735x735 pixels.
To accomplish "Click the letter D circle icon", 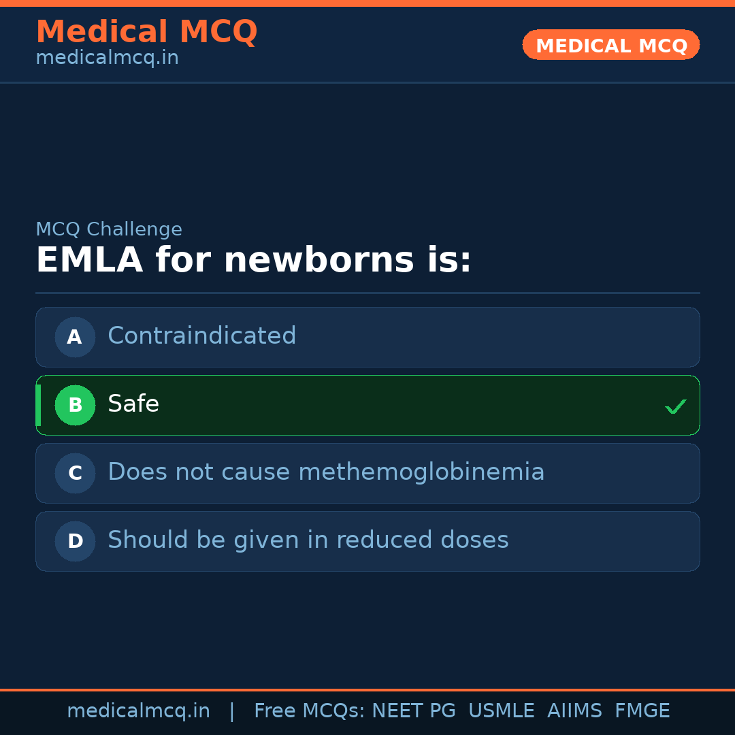I will click(75, 541).
